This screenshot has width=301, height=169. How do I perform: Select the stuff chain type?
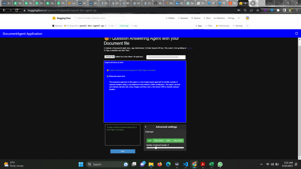[150, 140]
